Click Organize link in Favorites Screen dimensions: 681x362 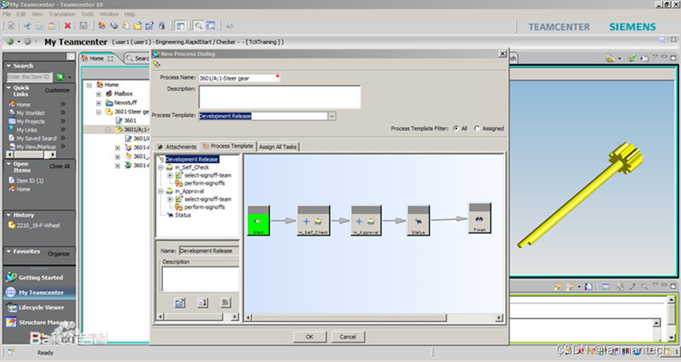[58, 254]
